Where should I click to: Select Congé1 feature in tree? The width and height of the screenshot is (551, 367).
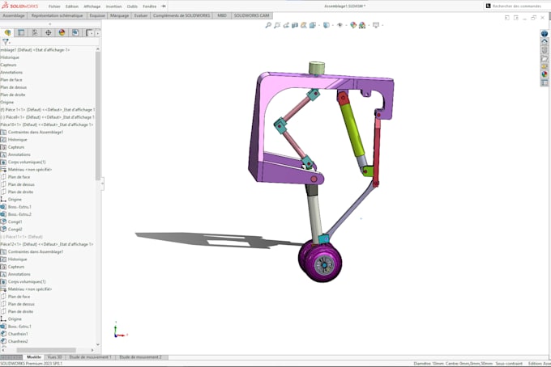(x=15, y=221)
